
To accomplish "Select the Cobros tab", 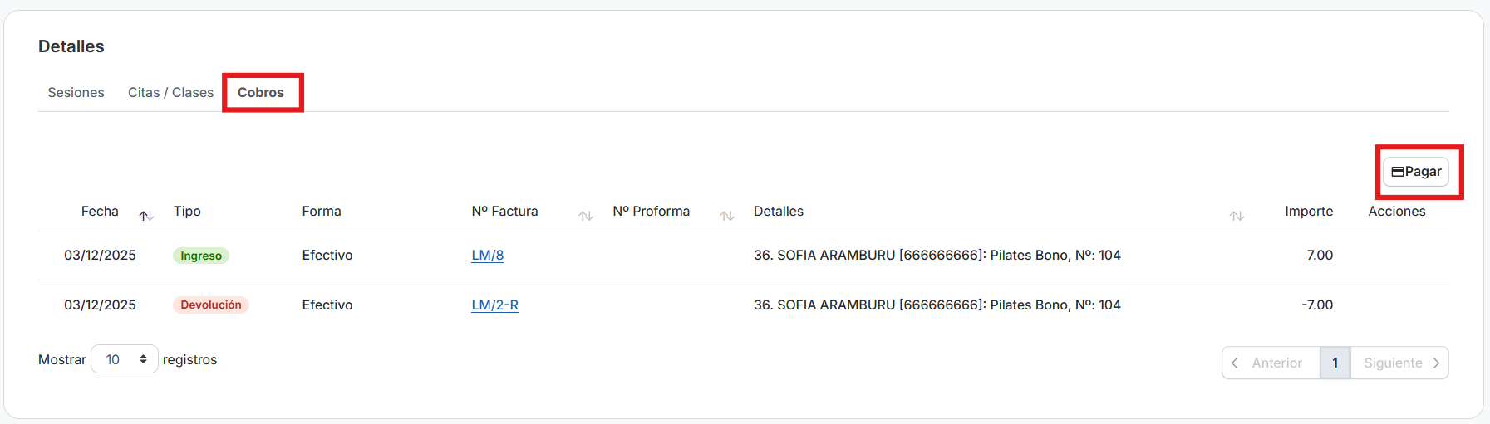I will click(x=261, y=92).
